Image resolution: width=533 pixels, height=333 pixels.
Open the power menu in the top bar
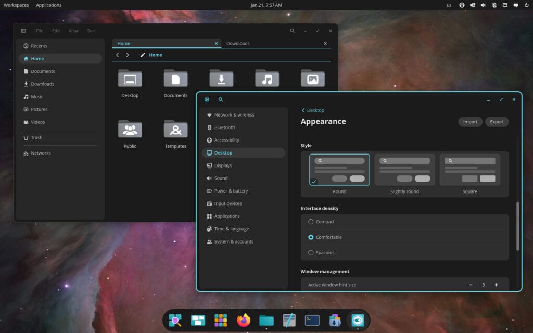coord(527,5)
